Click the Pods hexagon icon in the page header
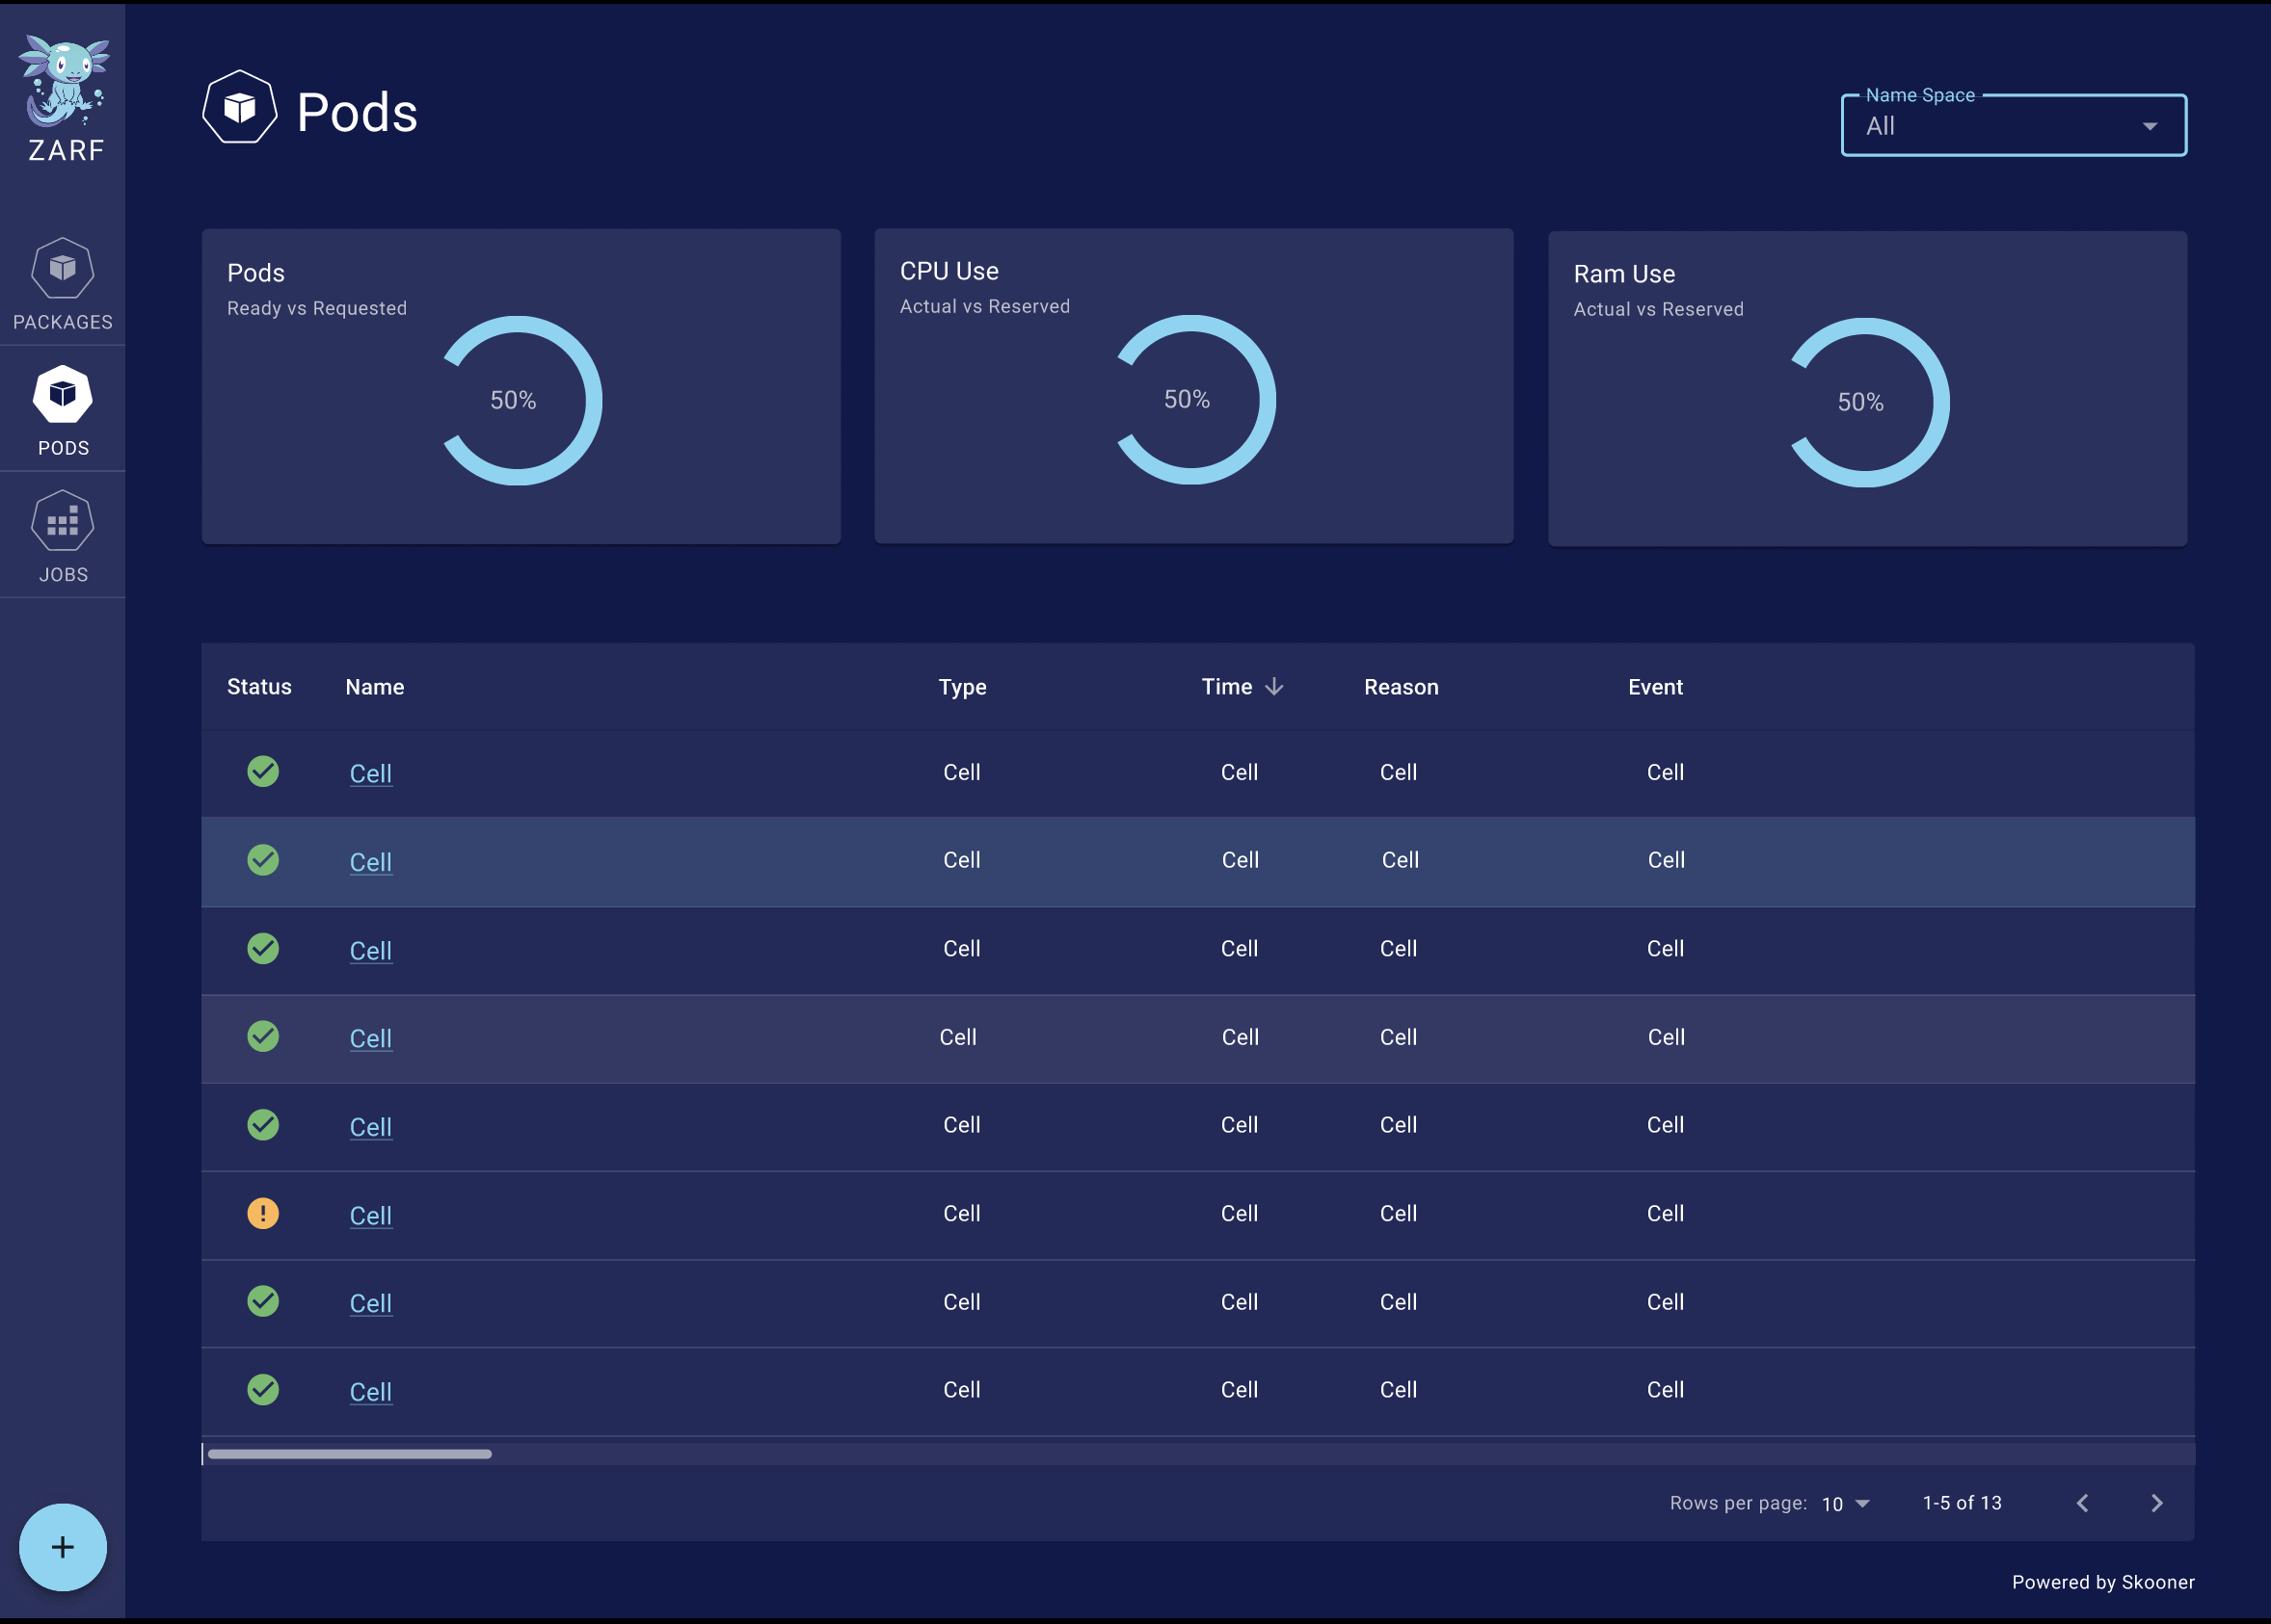 pos(240,107)
